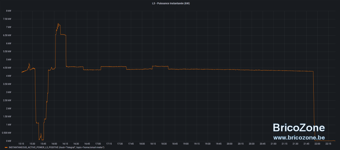Image resolution: width=340 pixels, height=150 pixels.
Task: Click the 21:15 time axis label
Action: 284,144
